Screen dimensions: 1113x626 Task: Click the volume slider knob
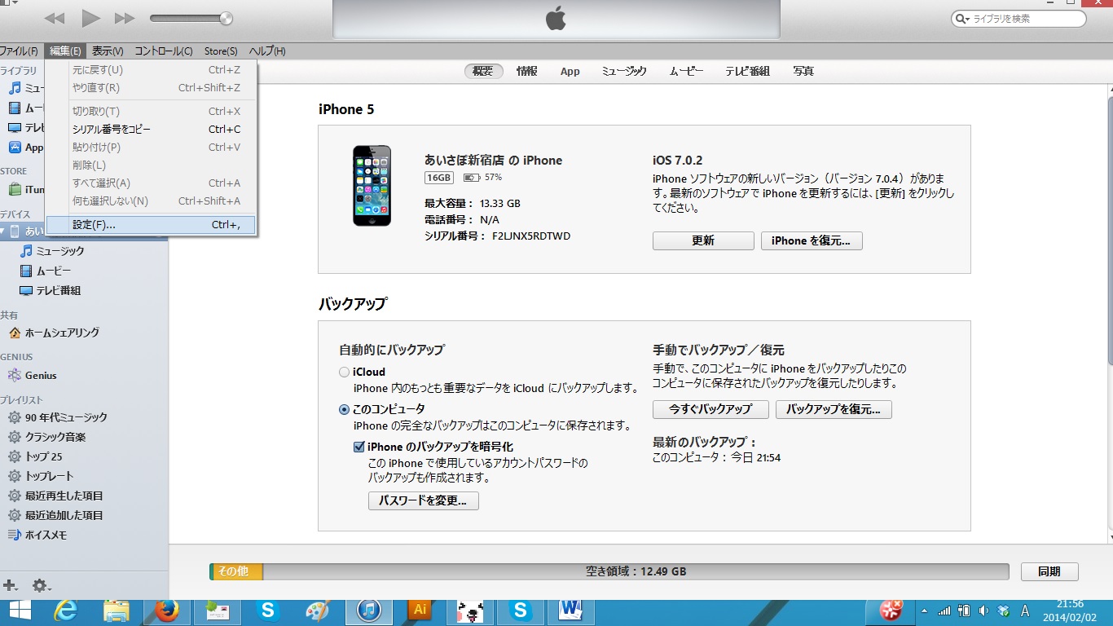pos(226,18)
